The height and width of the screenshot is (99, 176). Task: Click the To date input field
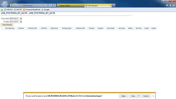click(15, 22)
